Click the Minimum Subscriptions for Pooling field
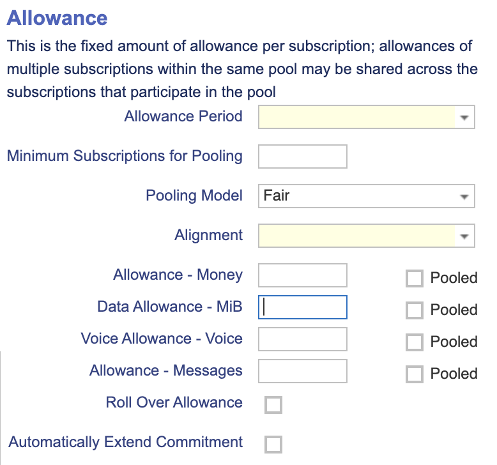This screenshot has height=465, width=497. pyautogui.click(x=302, y=156)
